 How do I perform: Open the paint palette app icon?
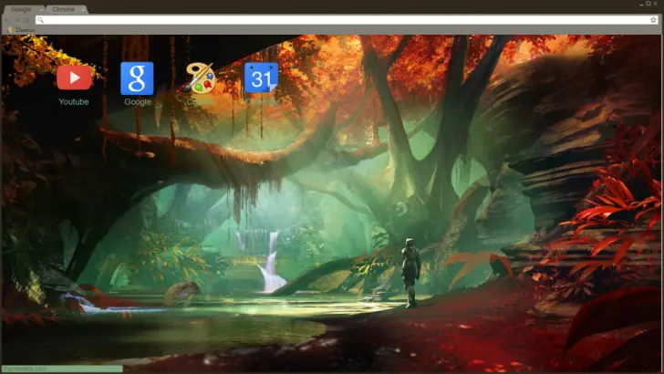198,78
